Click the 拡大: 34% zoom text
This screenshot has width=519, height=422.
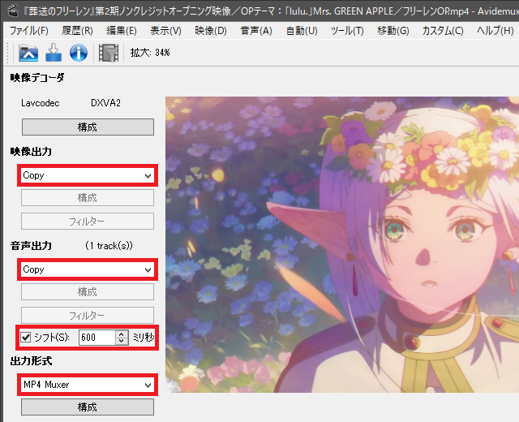click(150, 53)
